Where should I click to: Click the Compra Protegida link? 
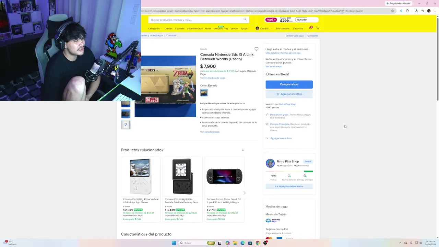tap(280, 124)
